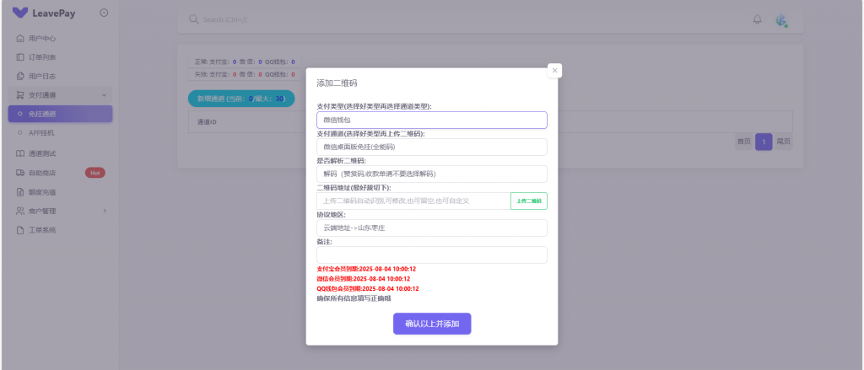Click 通道ID column header
This screenshot has width=864, height=370.
pyautogui.click(x=207, y=122)
